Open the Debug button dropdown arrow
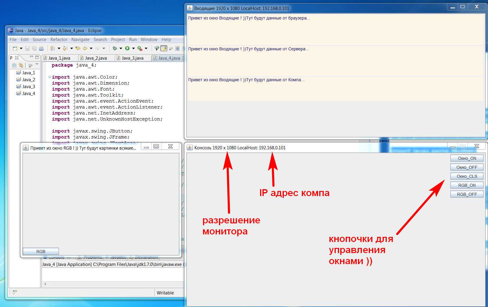488x307 pixels. (121, 48)
